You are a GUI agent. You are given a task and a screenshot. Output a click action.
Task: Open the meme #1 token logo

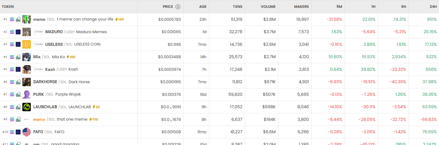27,19
